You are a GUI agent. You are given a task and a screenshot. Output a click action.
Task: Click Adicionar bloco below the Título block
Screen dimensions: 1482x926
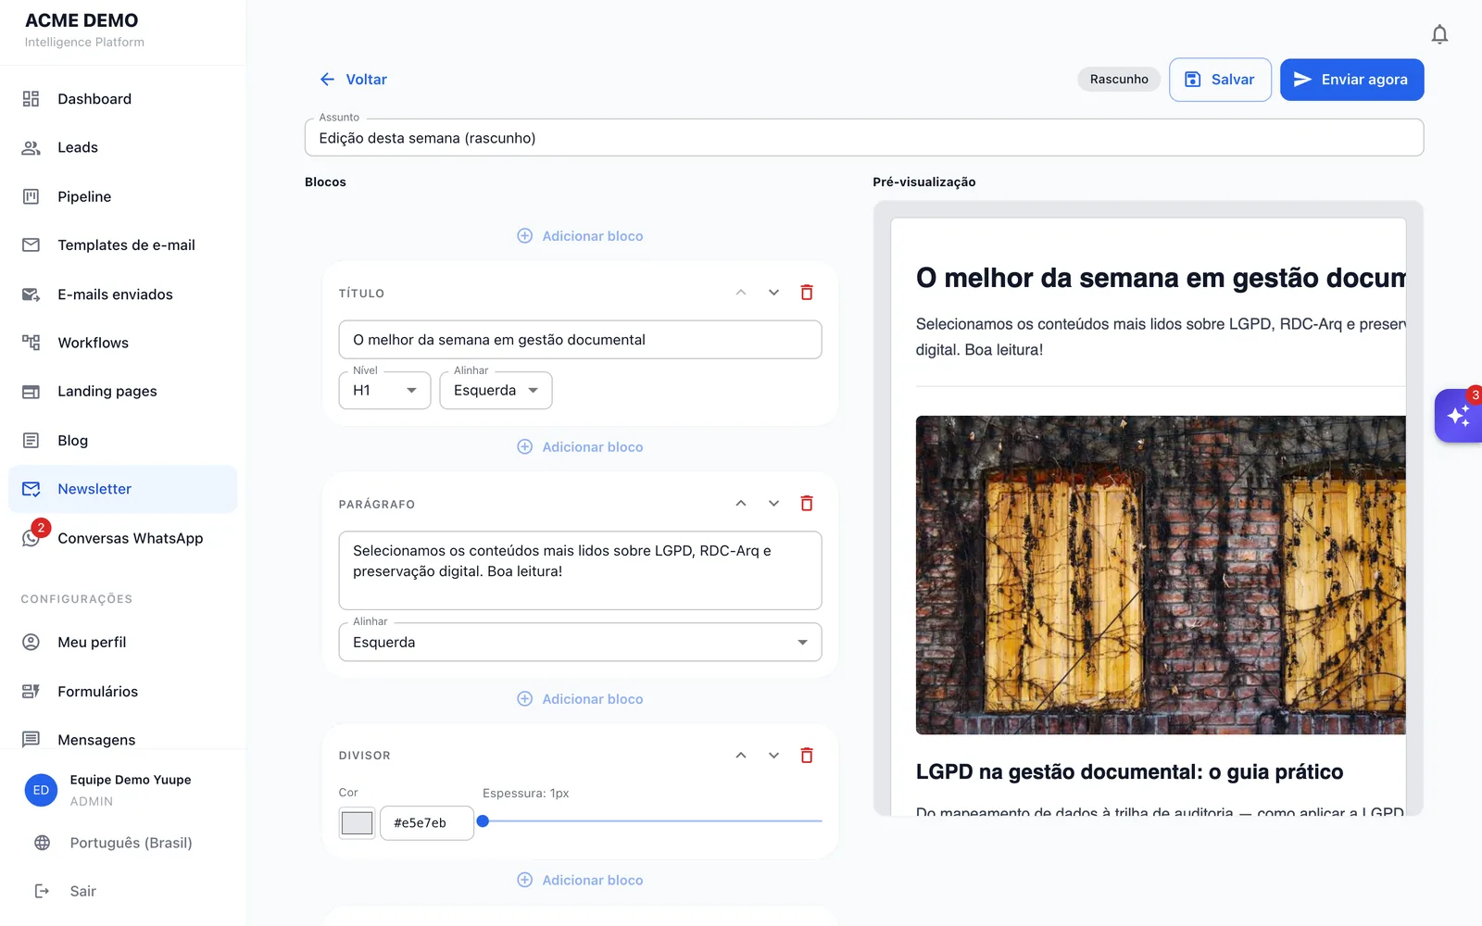(580, 447)
